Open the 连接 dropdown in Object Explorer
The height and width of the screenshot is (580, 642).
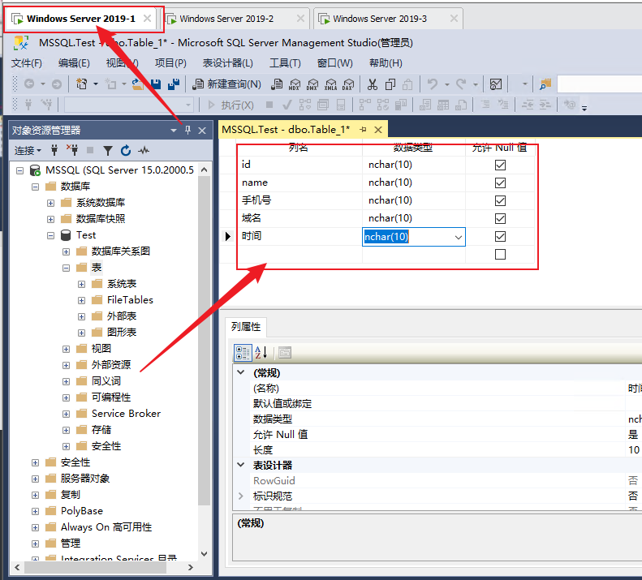[28, 150]
